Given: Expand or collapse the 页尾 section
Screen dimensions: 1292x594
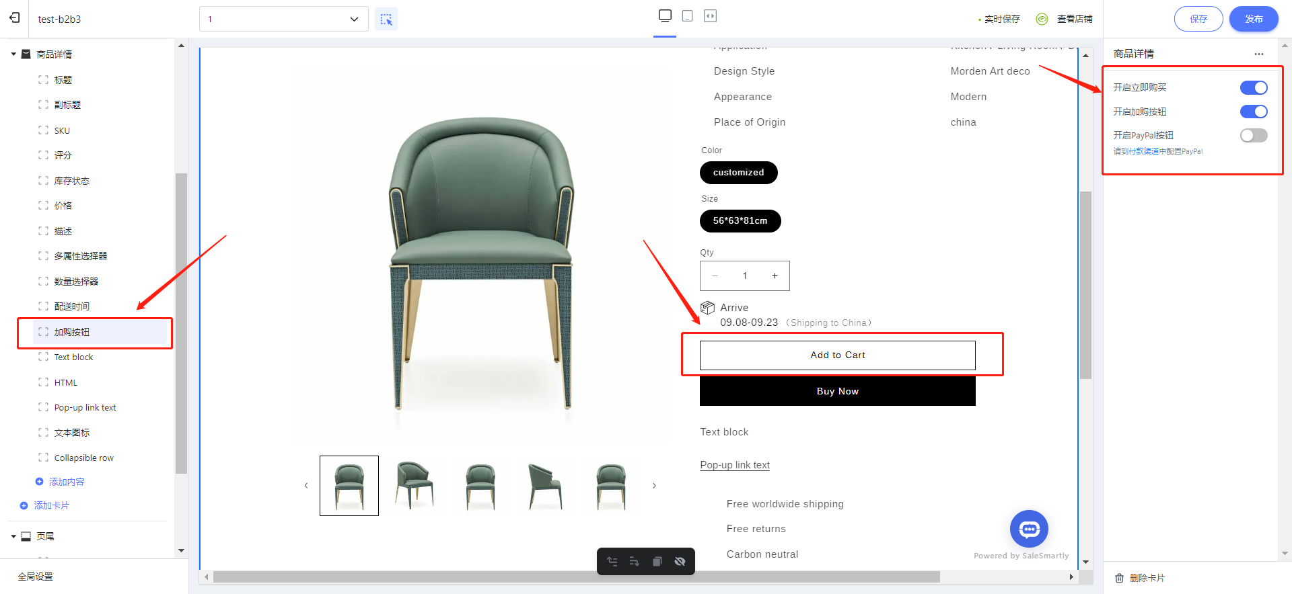Looking at the screenshot, I should pos(13,536).
